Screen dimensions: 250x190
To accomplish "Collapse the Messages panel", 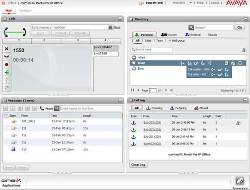I will (x=120, y=100).
